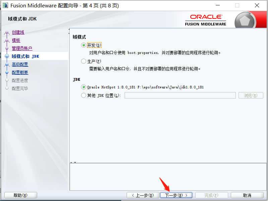The image size is (268, 201).
Task: Select the 生产 domain mode
Action: tap(84, 61)
